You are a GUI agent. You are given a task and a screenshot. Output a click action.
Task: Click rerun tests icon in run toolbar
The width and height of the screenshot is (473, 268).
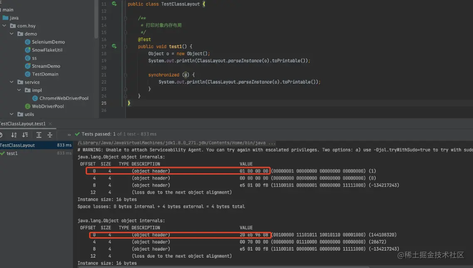(1, 135)
